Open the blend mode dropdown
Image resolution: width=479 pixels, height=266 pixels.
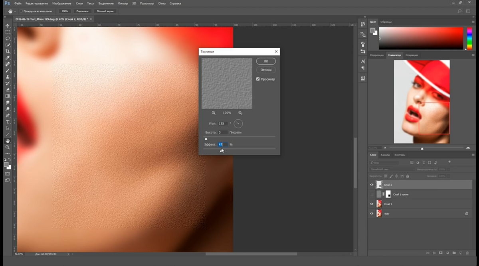(392, 169)
